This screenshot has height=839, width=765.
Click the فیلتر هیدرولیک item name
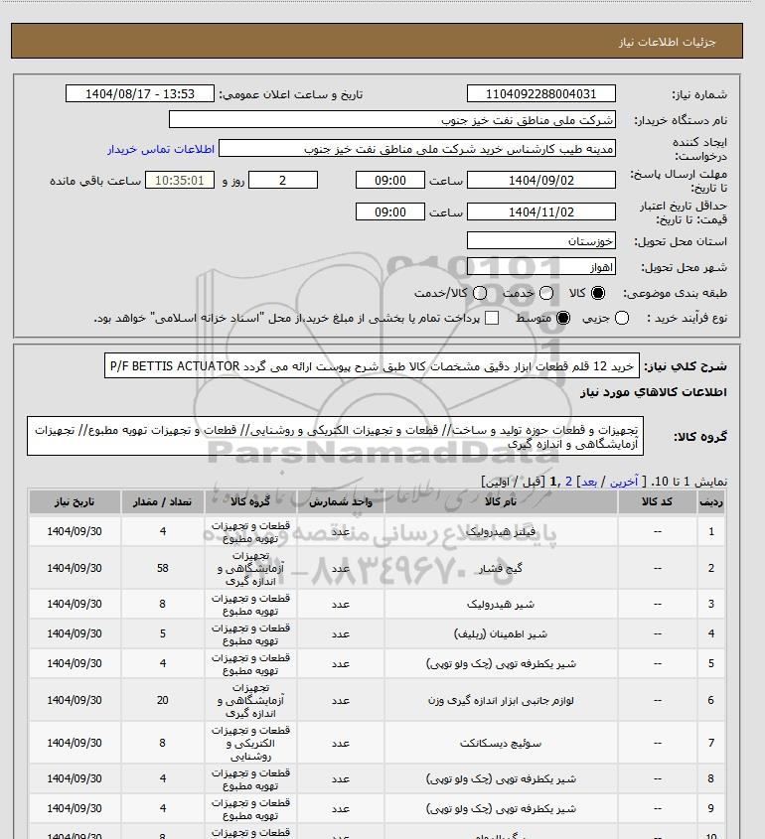coord(501,532)
